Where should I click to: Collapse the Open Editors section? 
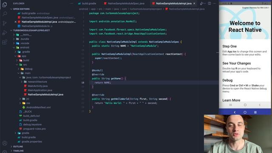pos(21,9)
